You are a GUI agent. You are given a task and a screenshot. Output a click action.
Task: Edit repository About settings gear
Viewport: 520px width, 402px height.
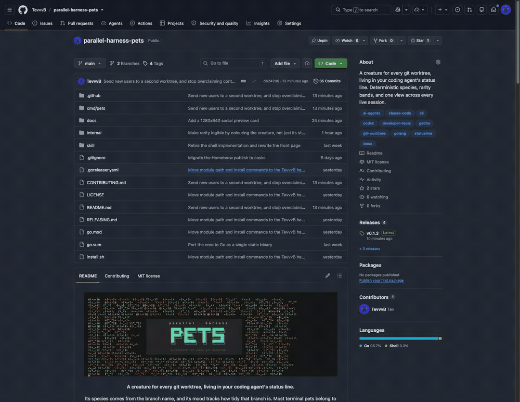tap(438, 62)
